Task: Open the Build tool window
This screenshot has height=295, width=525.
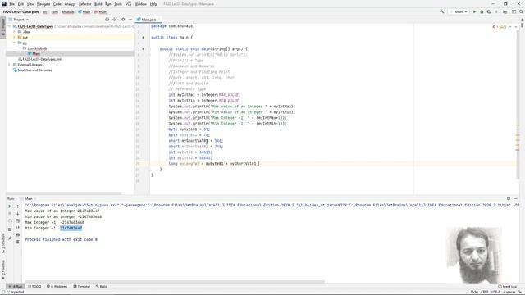Action: [x=102, y=287]
